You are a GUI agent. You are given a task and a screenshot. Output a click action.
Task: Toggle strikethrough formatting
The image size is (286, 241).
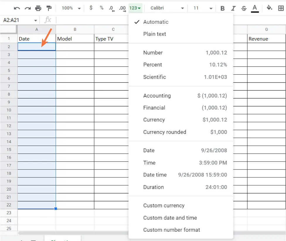tap(244, 8)
